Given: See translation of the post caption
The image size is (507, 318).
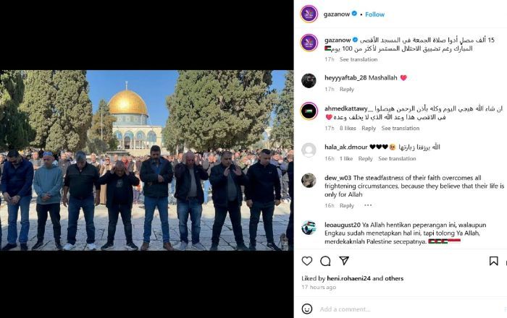Looking at the screenshot, I should (359, 59).
